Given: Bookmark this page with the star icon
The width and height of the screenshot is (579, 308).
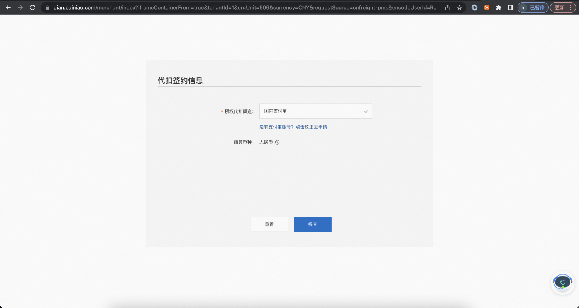Looking at the screenshot, I should [x=459, y=7].
